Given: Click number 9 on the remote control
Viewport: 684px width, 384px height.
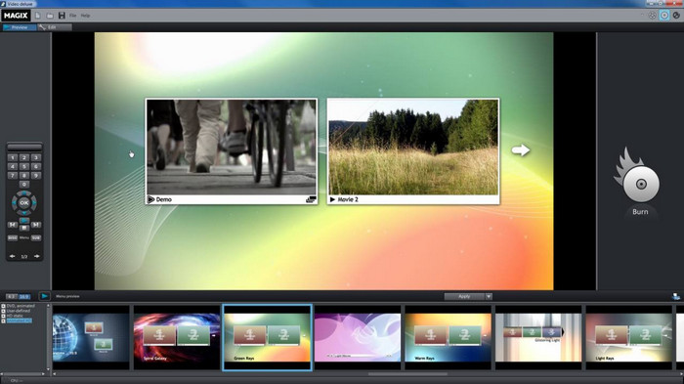Looking at the screenshot, I should coord(36,176).
